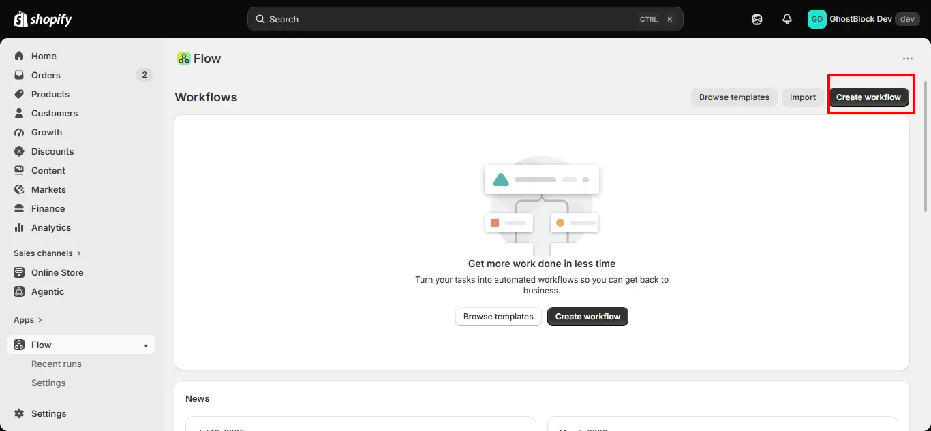Click Create workflow in the header
This screenshot has width=931, height=431.
coord(868,97)
